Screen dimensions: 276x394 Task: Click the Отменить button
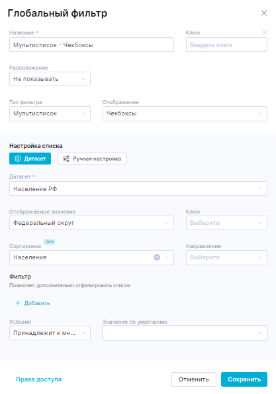pos(194,379)
